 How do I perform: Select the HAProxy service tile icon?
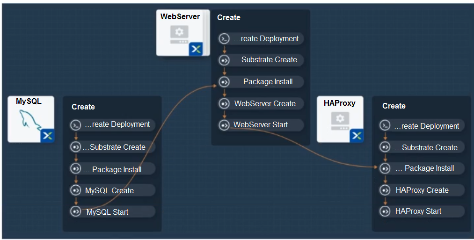pos(340,121)
